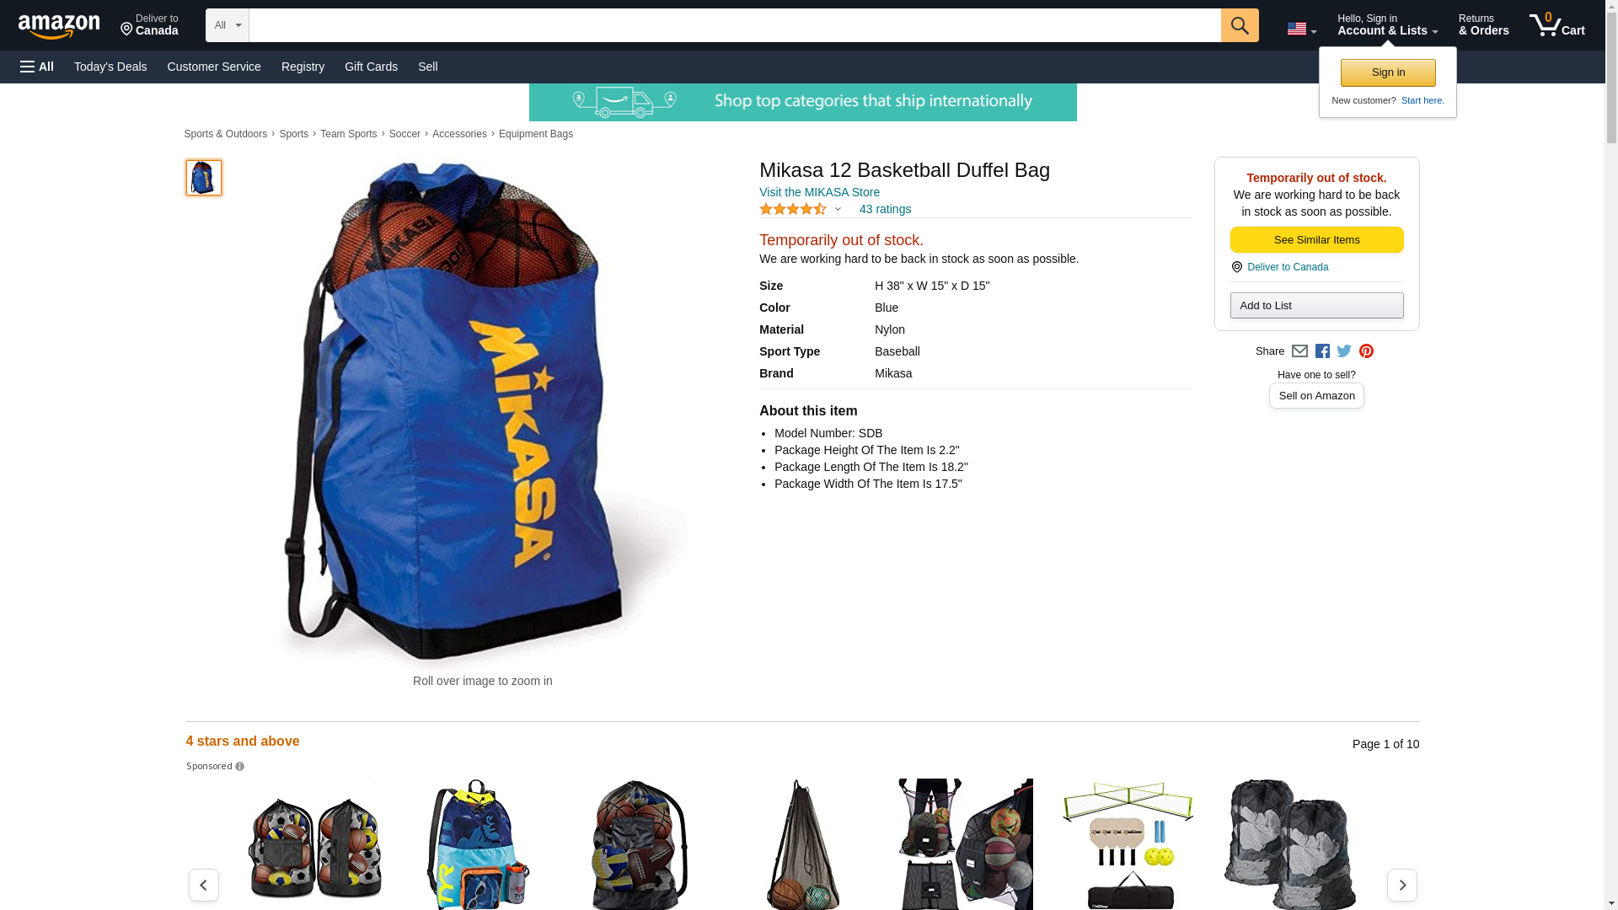Image resolution: width=1618 pixels, height=910 pixels.
Task: Share product on Pinterest icon
Action: 1366,351
